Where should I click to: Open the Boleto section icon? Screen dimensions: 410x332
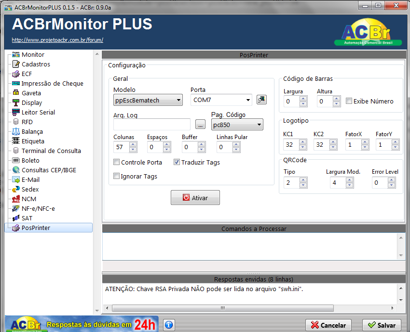[x=16, y=160]
